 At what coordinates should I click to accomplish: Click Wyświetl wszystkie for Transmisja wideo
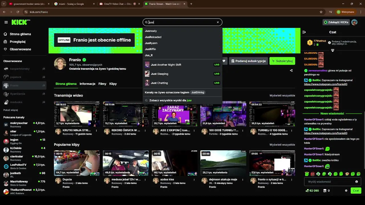coord(282,95)
